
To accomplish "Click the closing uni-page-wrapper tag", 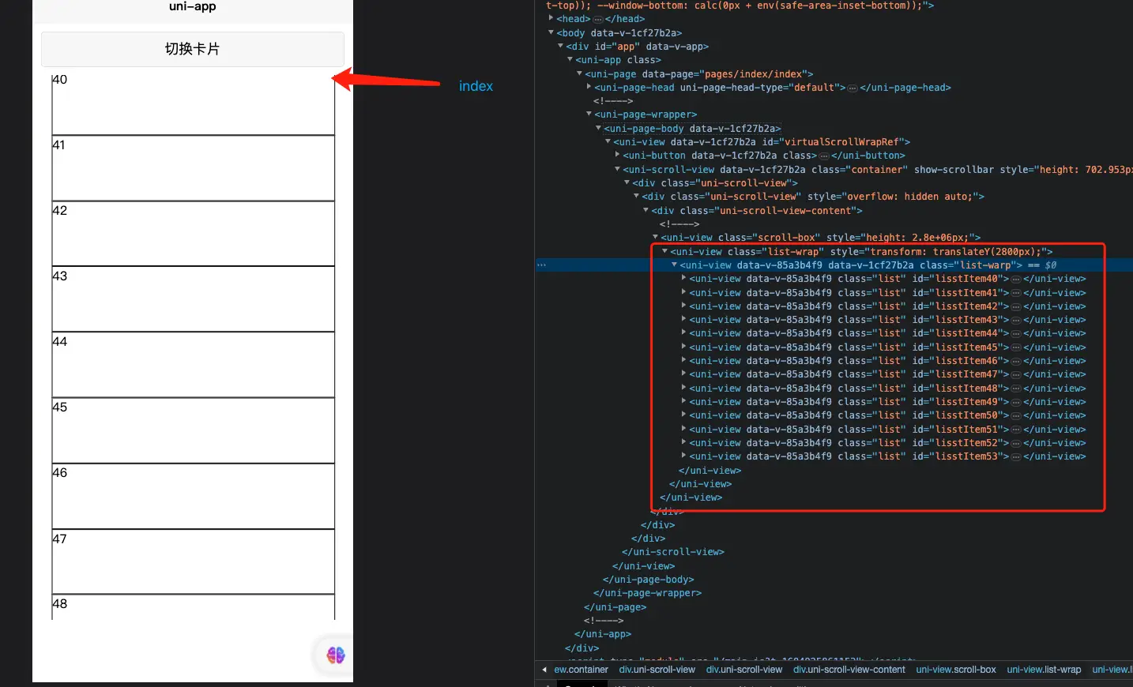I will click(648, 593).
